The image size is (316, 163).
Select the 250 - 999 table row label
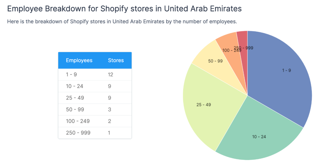[78, 133]
